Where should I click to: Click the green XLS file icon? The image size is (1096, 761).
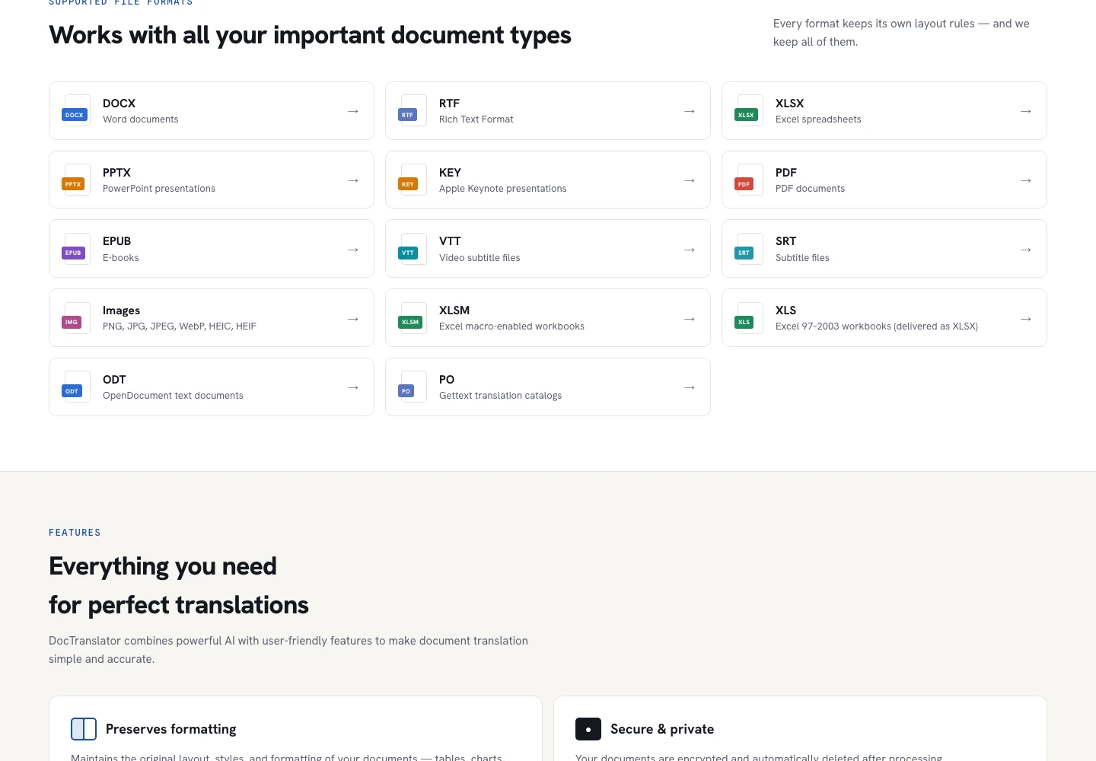748,318
